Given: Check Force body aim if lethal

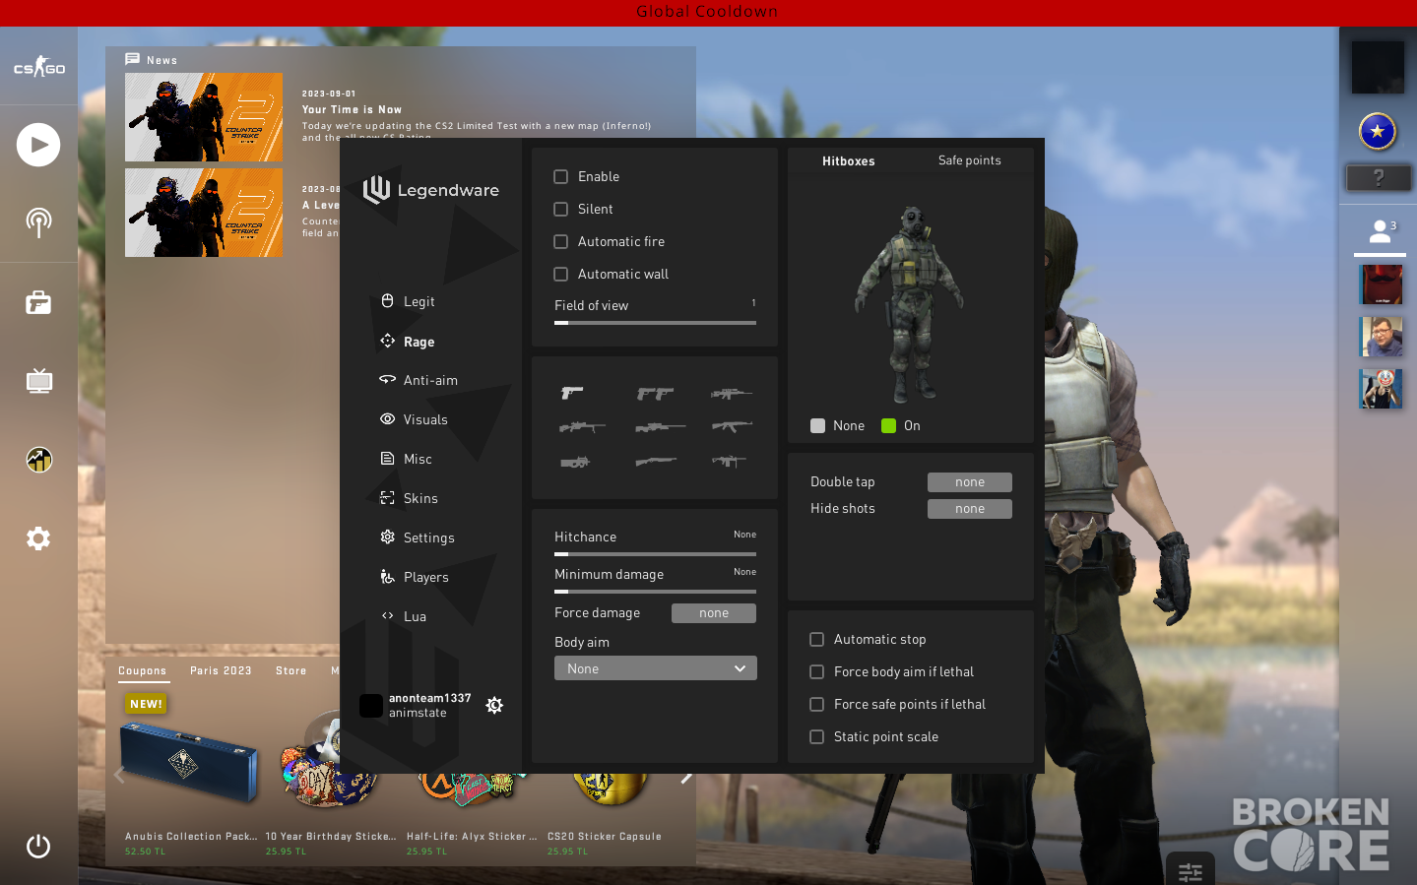Looking at the screenshot, I should click(816, 672).
